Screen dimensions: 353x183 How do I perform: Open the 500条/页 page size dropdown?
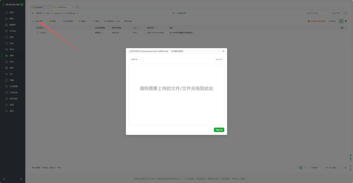(316, 168)
